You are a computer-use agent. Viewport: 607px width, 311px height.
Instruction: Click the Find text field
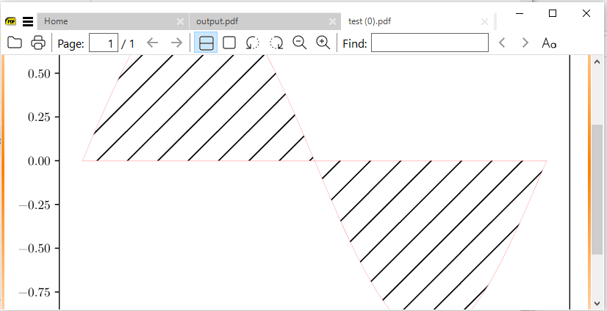click(430, 43)
